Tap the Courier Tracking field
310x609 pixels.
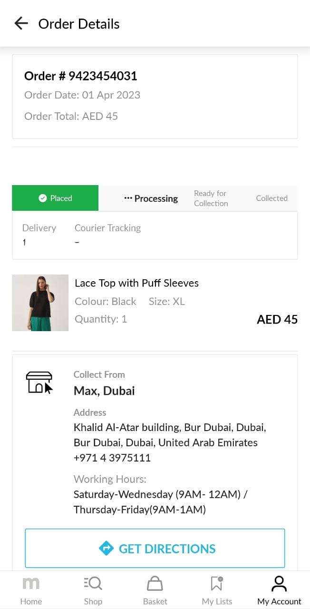click(x=107, y=235)
